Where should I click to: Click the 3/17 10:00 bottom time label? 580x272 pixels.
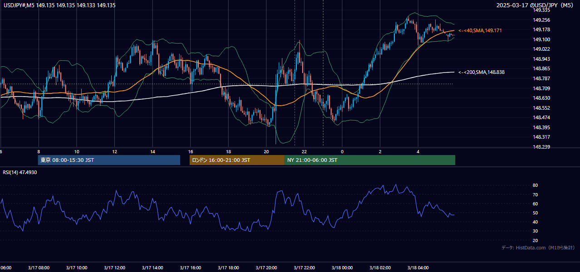(77, 268)
